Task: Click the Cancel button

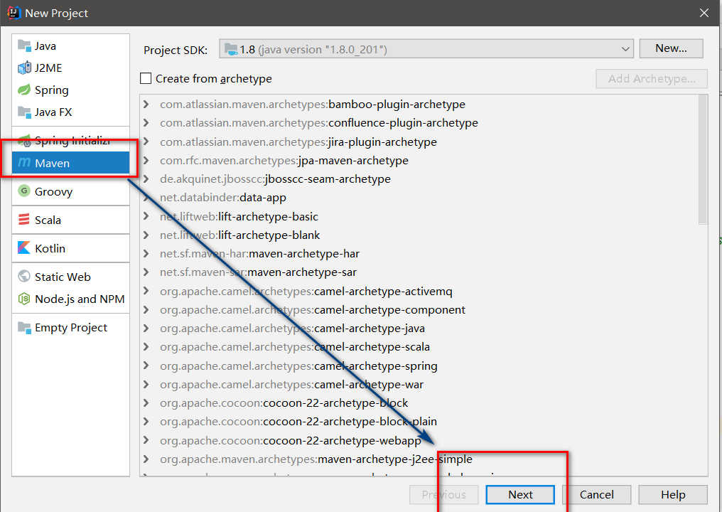Action: click(x=597, y=494)
